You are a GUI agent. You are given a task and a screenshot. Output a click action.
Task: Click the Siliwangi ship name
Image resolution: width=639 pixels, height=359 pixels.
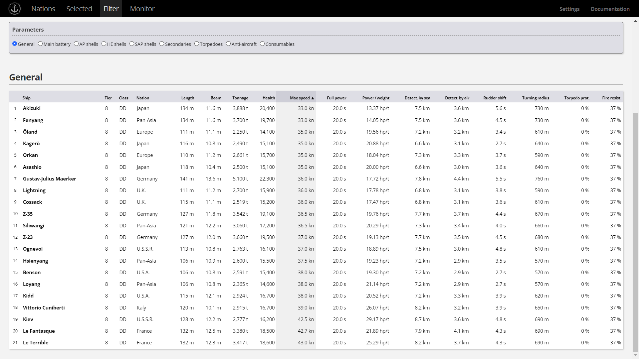[33, 225]
